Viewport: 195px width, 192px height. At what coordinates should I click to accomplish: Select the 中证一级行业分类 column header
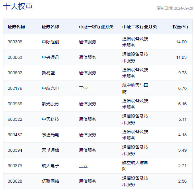point(96,27)
